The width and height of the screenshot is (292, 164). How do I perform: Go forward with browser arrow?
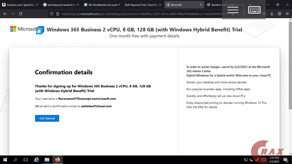click(x=13, y=14)
